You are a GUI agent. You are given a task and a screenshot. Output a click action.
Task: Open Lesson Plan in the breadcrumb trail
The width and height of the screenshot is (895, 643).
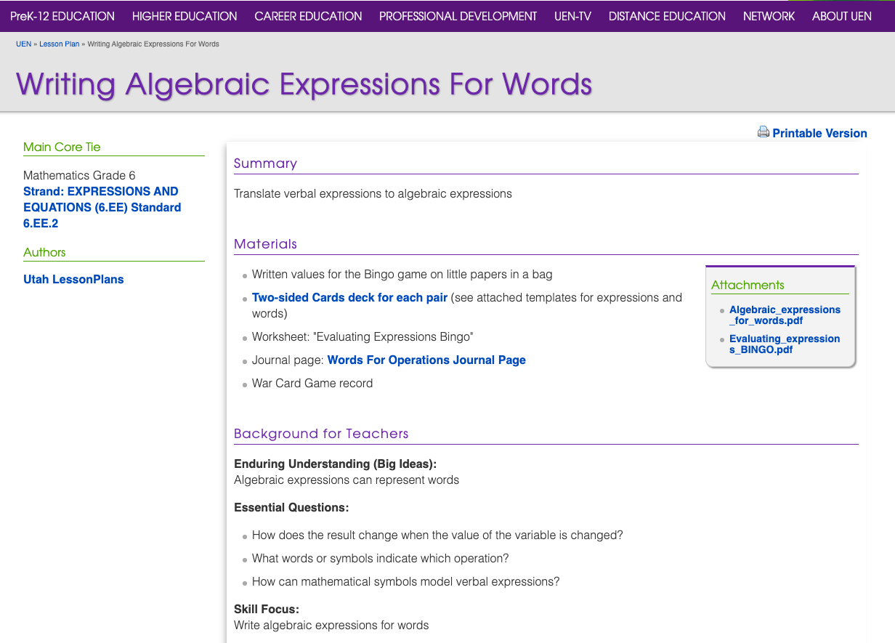point(59,44)
